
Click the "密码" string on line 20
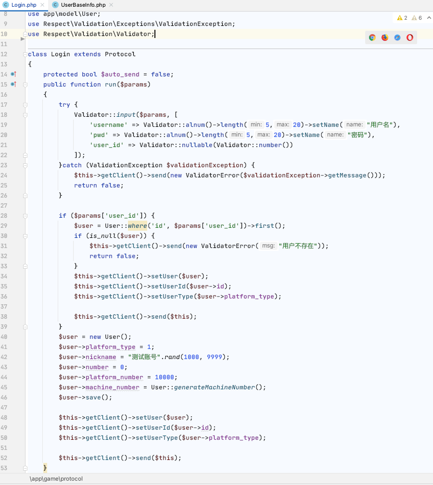357,135
